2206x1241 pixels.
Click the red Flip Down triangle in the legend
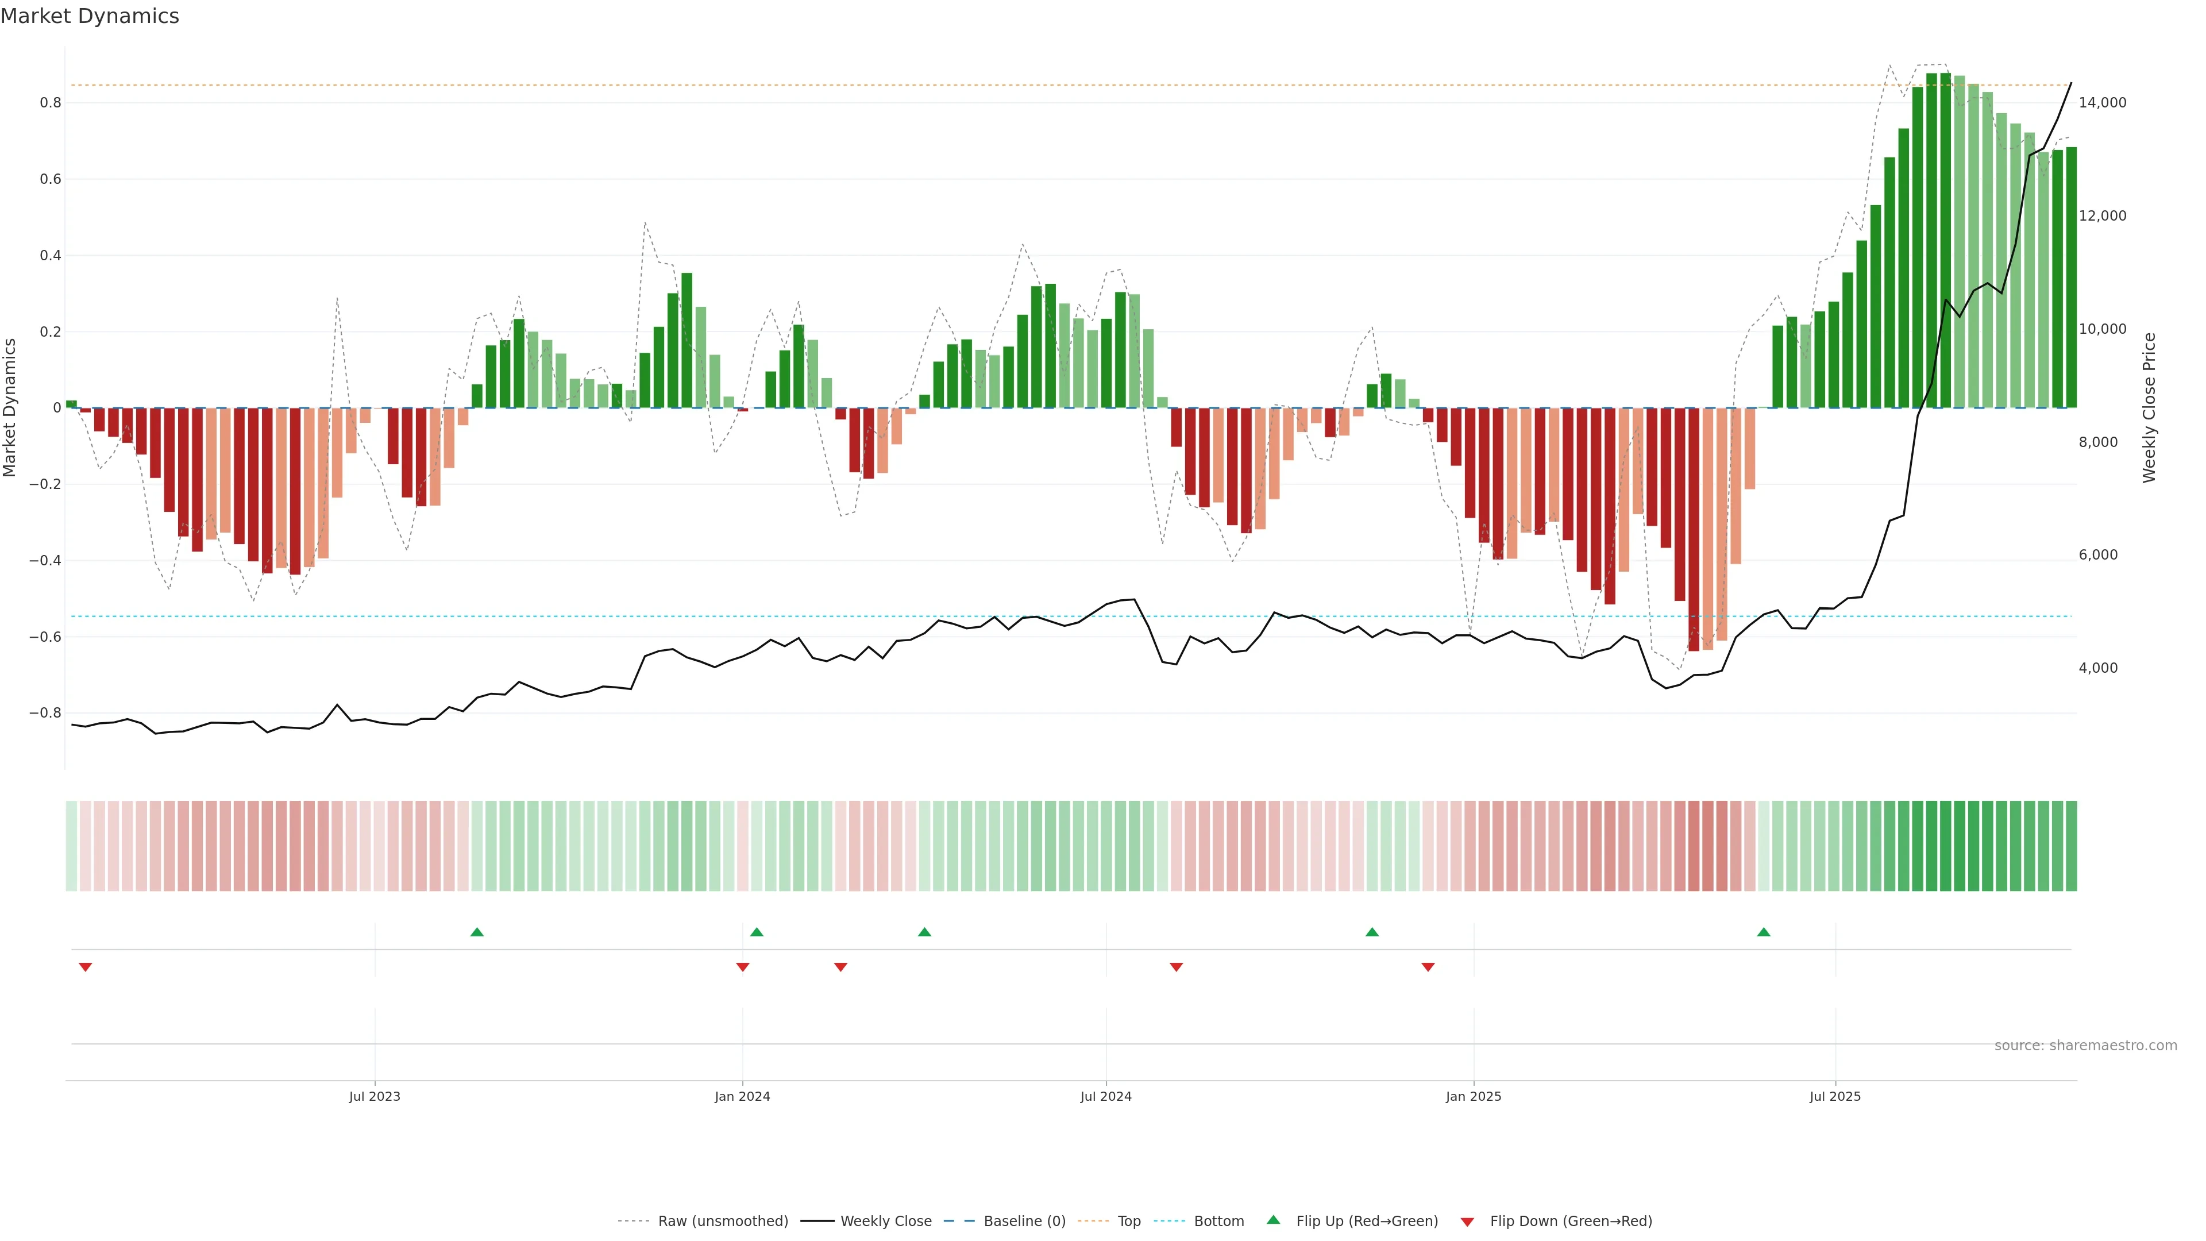point(1467,1221)
